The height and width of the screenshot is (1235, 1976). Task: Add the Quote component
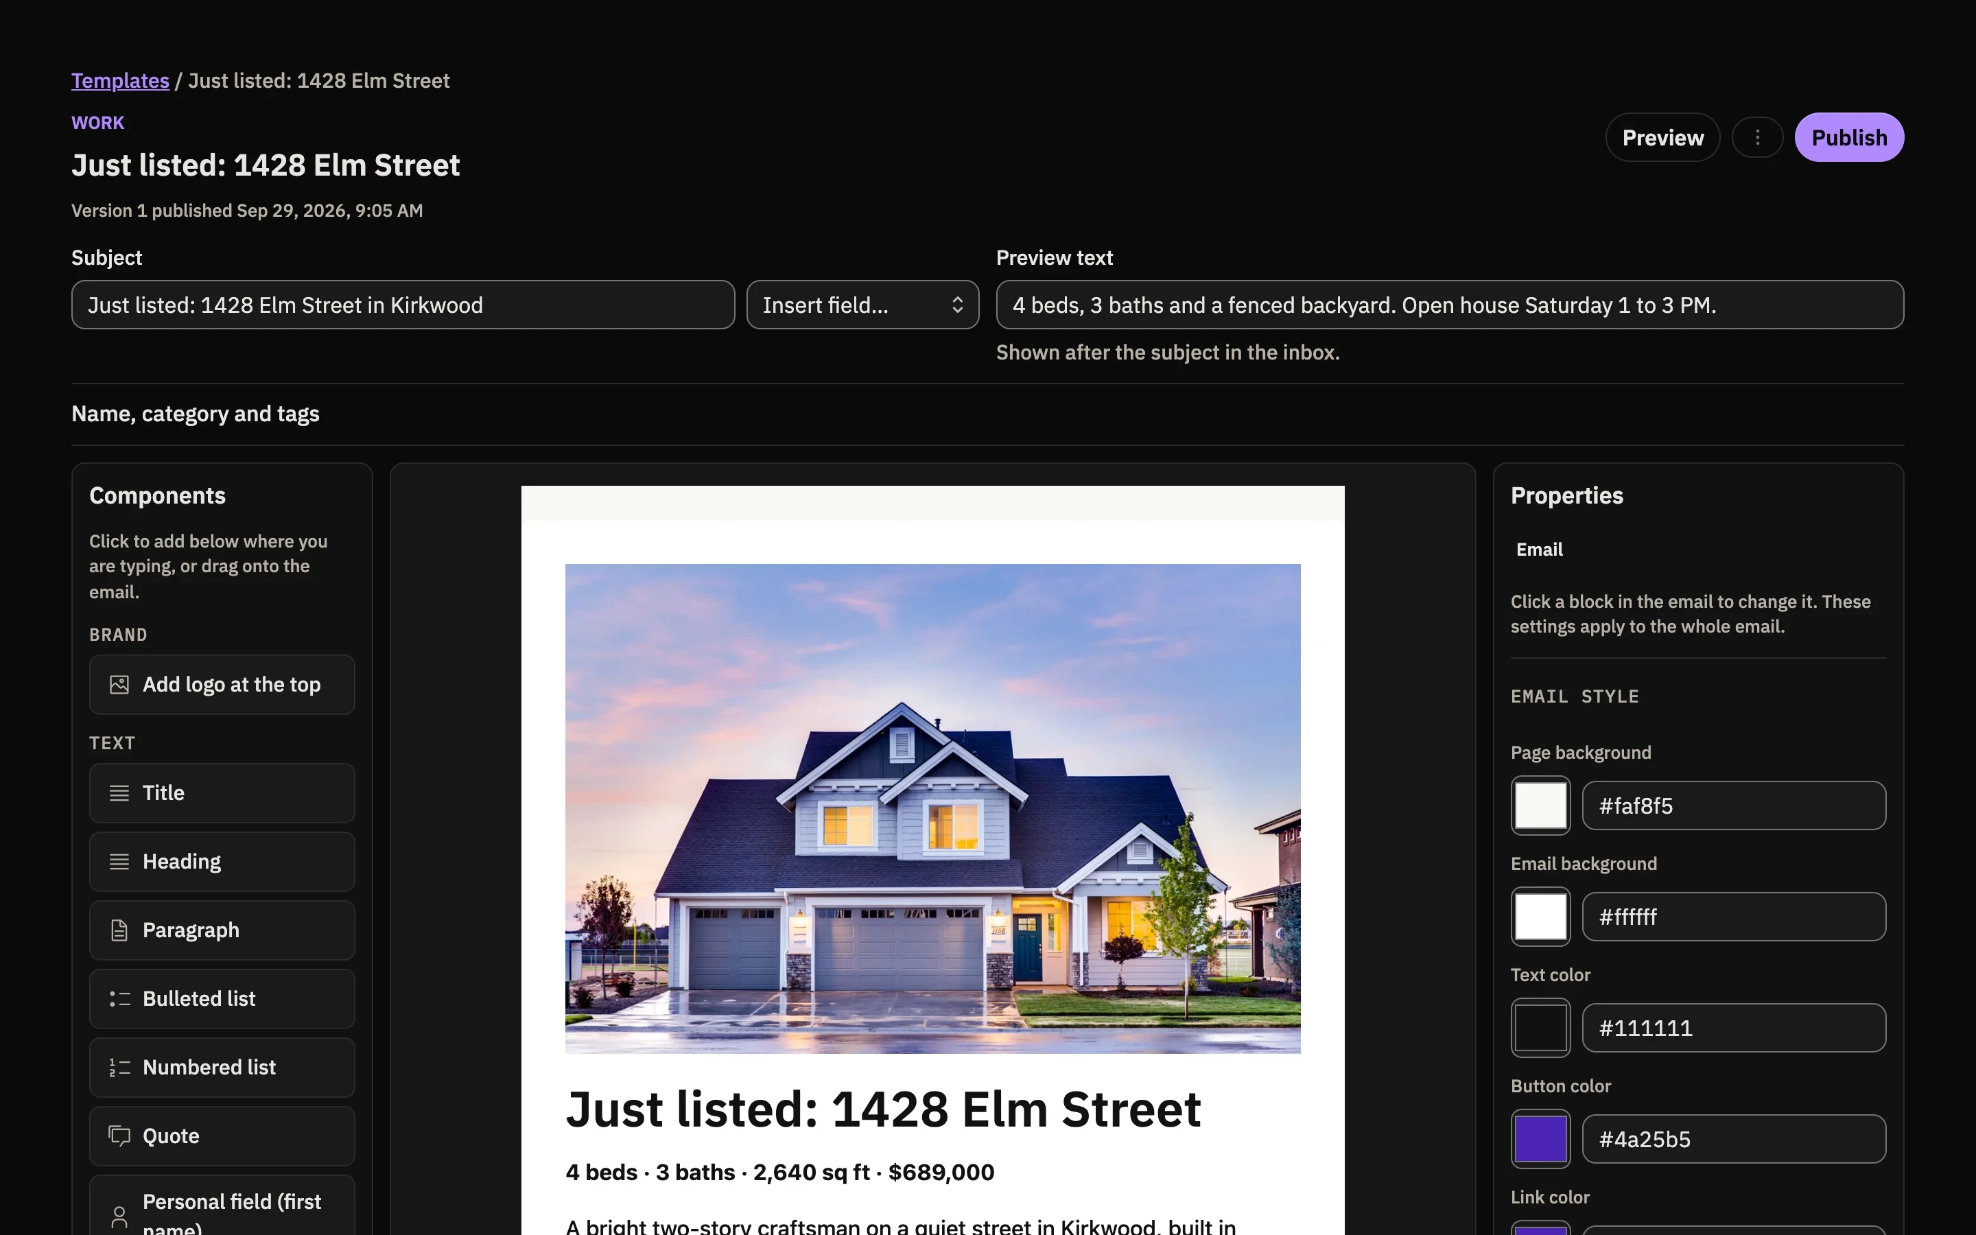point(222,1136)
